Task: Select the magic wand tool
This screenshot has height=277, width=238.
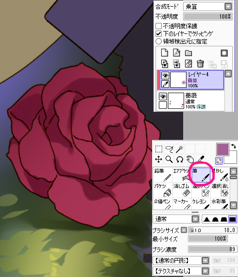Action: 180,149
